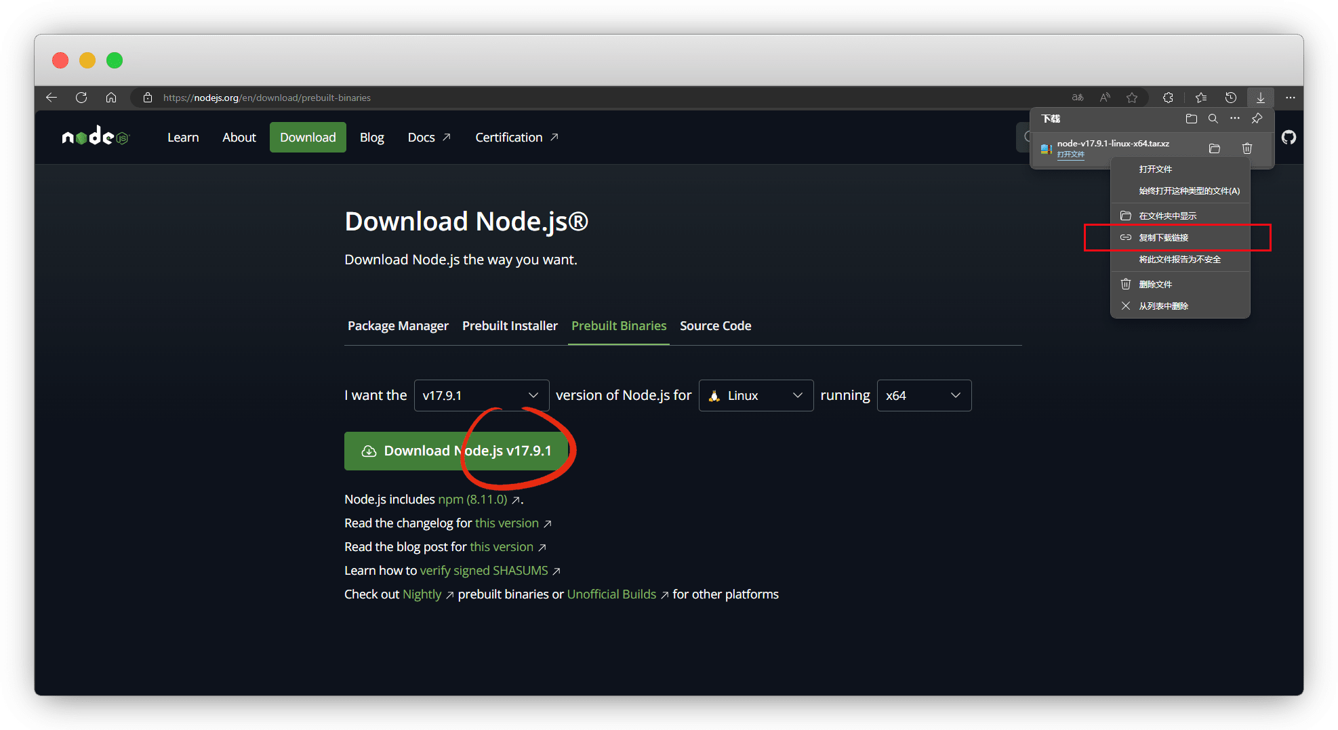This screenshot has width=1338, height=730.
Task: Select 打开文件 in the context menu
Action: 1180,169
